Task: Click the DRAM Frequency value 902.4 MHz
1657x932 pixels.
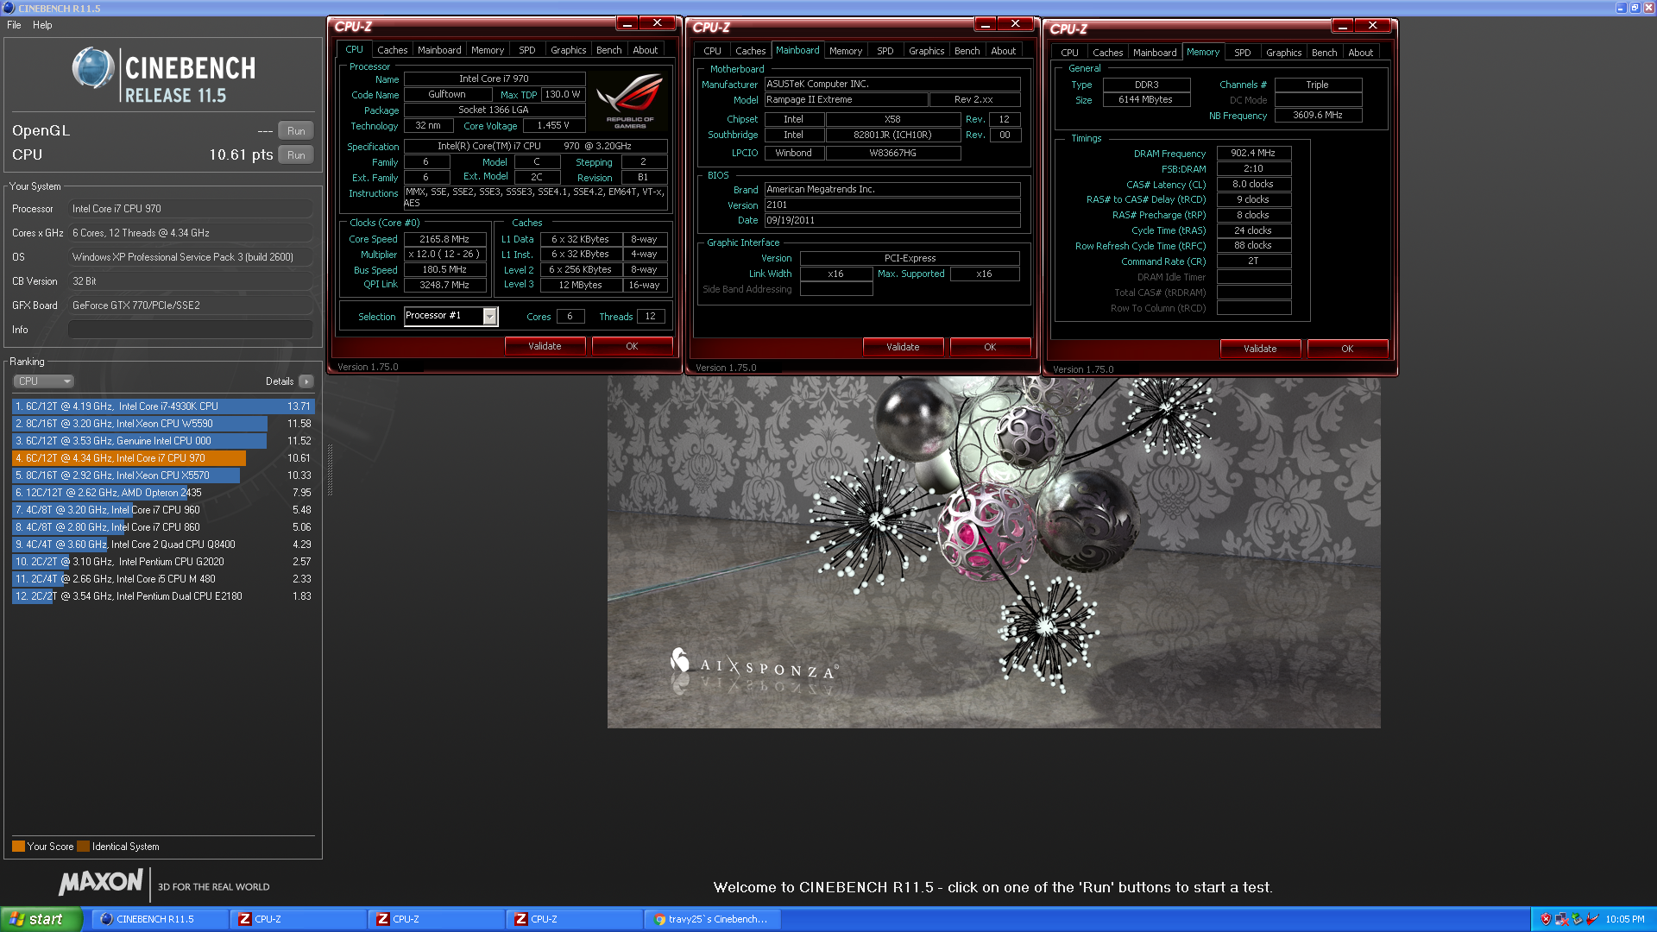Action: (1253, 153)
